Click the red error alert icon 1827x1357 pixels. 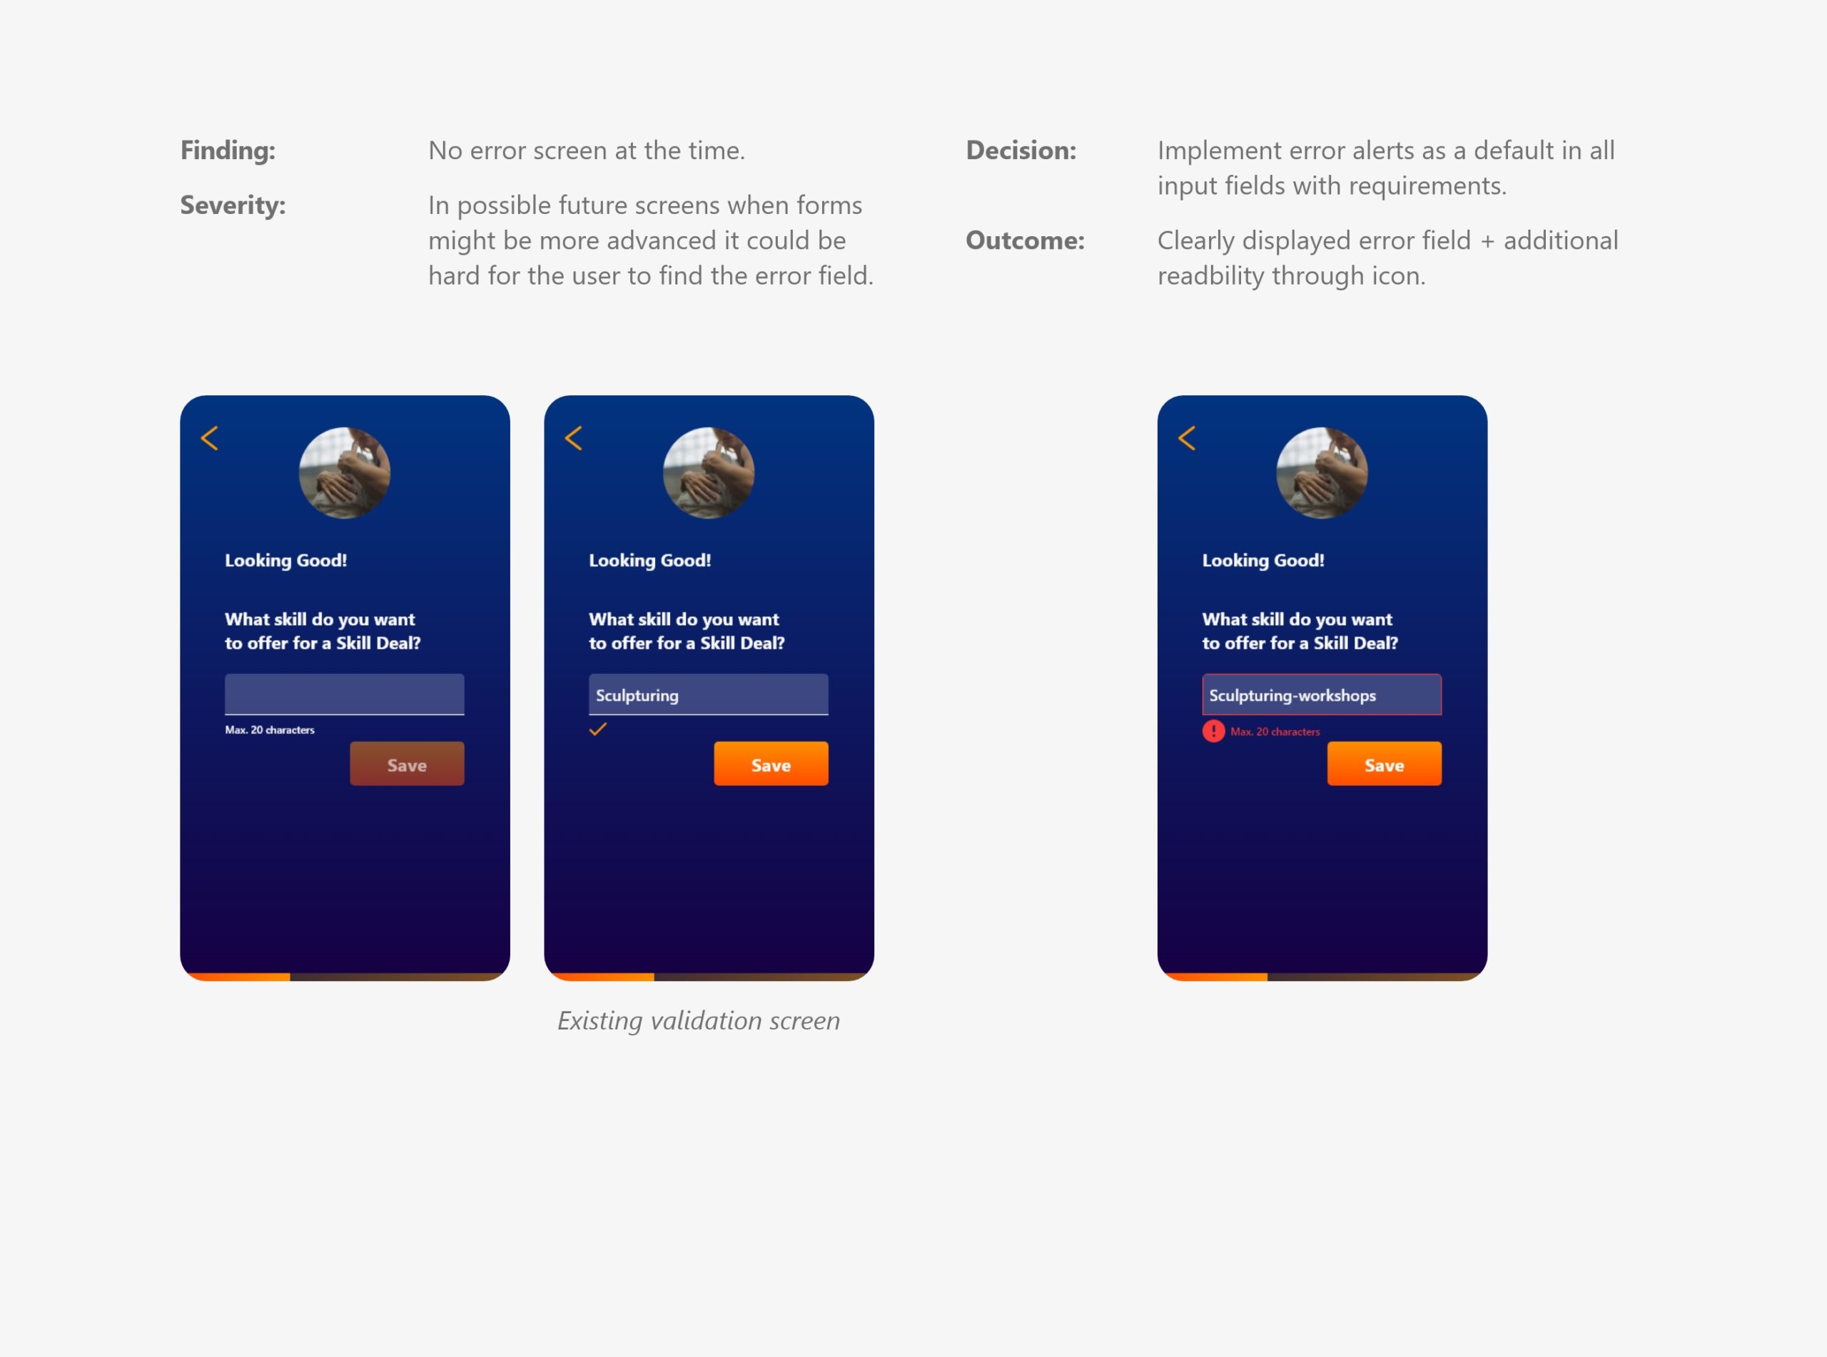point(1213,731)
